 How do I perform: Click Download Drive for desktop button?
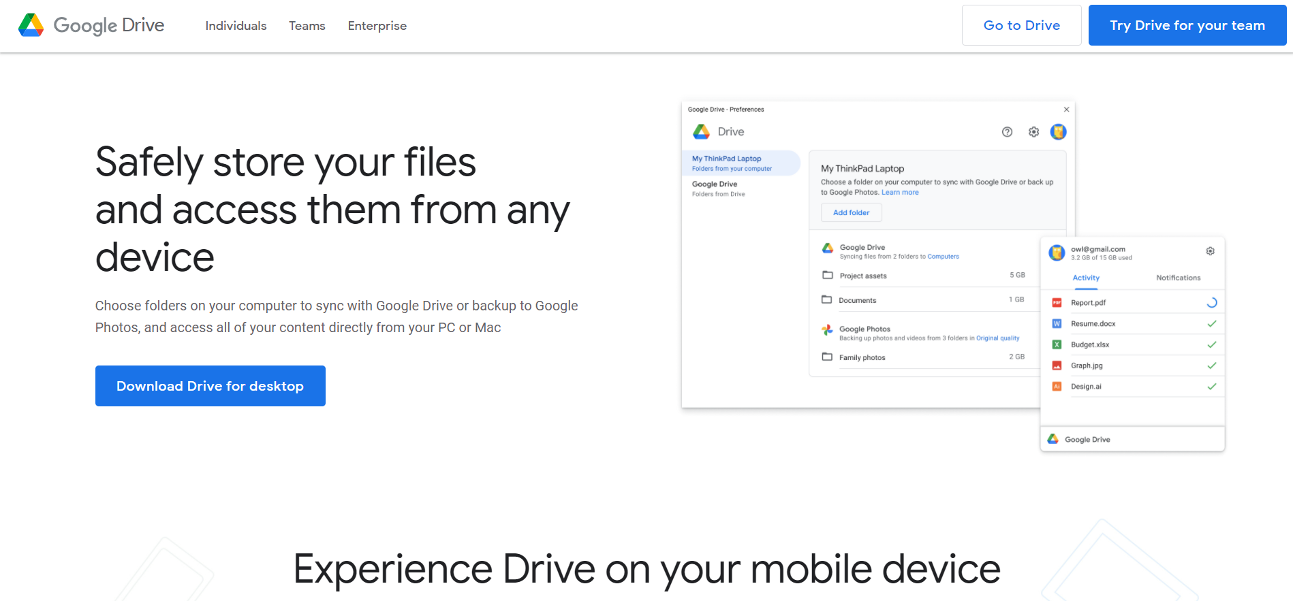click(x=211, y=386)
